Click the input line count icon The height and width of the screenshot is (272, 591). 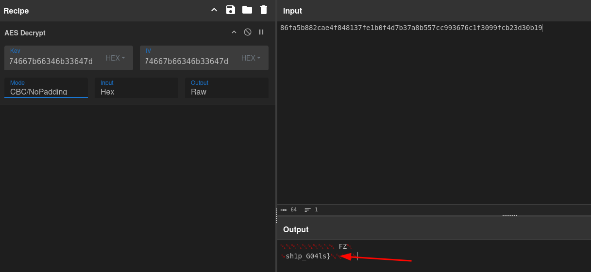coord(307,210)
